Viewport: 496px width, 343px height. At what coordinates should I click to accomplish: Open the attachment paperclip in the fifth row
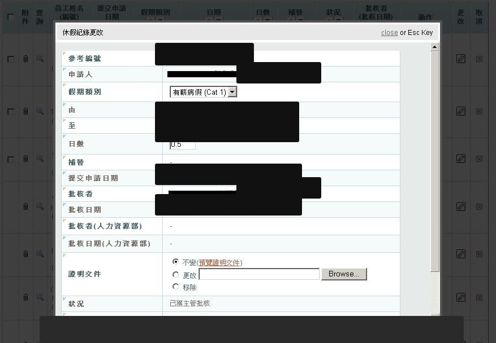(25, 254)
